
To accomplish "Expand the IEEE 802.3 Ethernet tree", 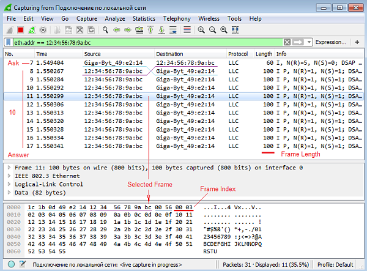I will tap(9, 176).
